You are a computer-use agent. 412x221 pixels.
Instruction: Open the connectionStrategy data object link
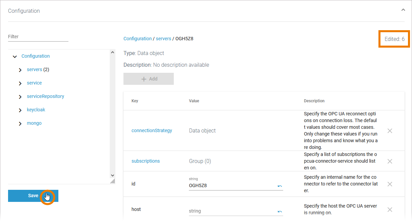click(x=152, y=131)
